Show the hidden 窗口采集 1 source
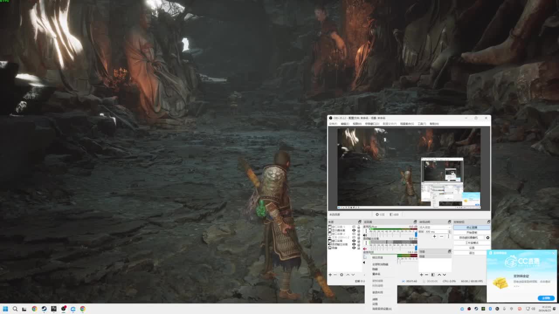Viewport: 559px width, 314px height. click(354, 227)
